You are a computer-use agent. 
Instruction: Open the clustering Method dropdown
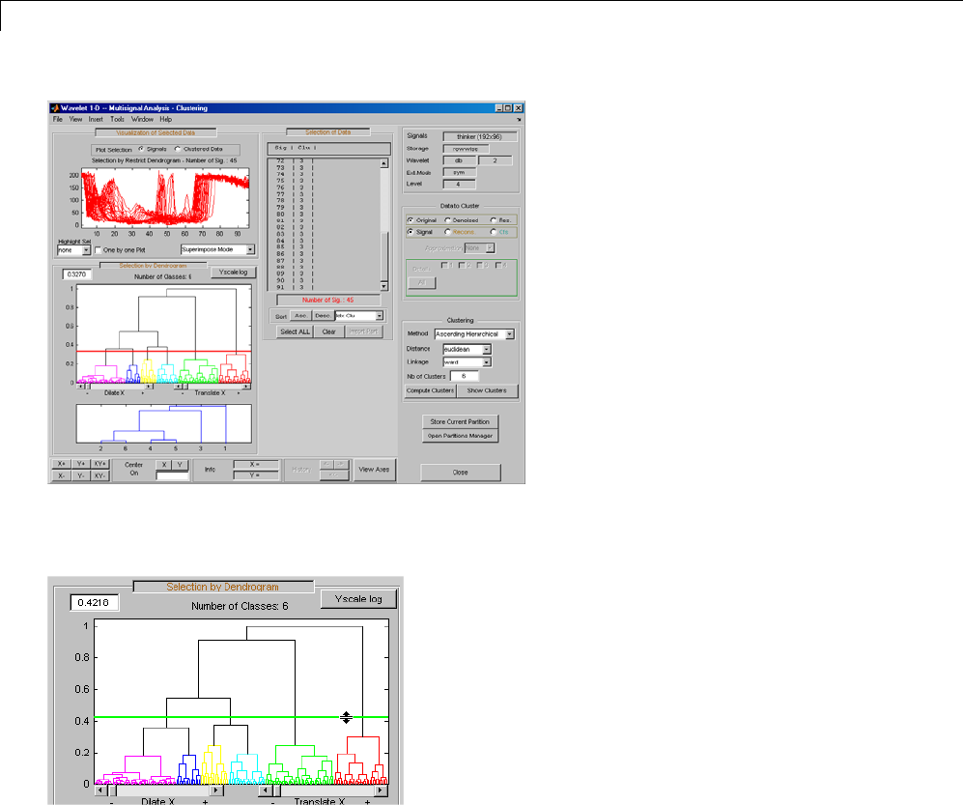(x=474, y=334)
